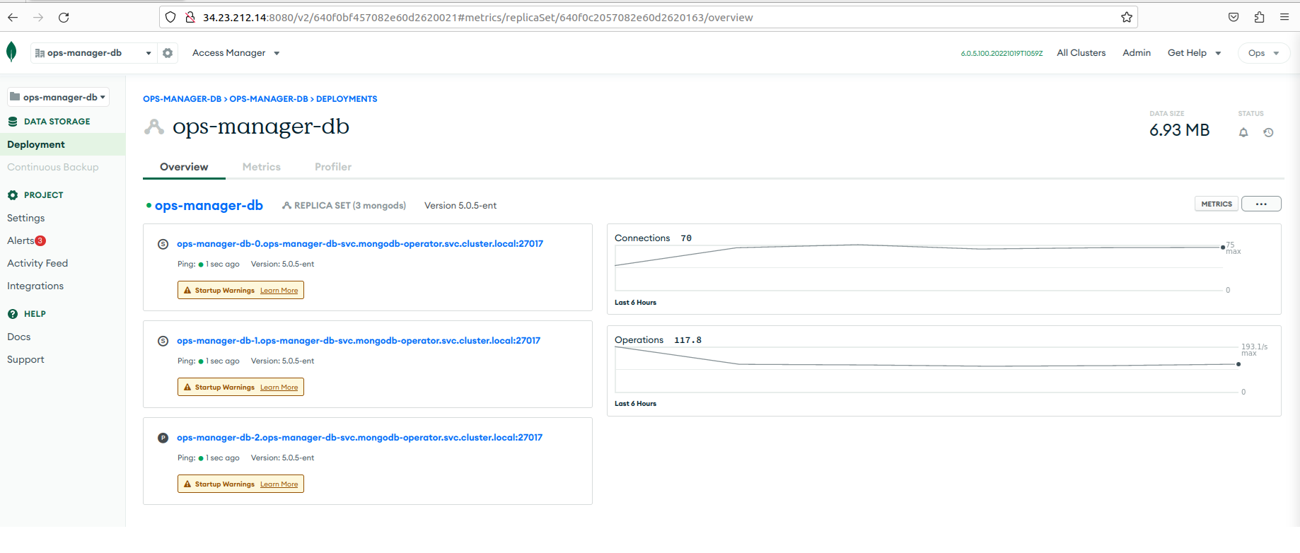The height and width of the screenshot is (553, 1300).
Task: Click the status history clock icon
Action: pos(1268,132)
